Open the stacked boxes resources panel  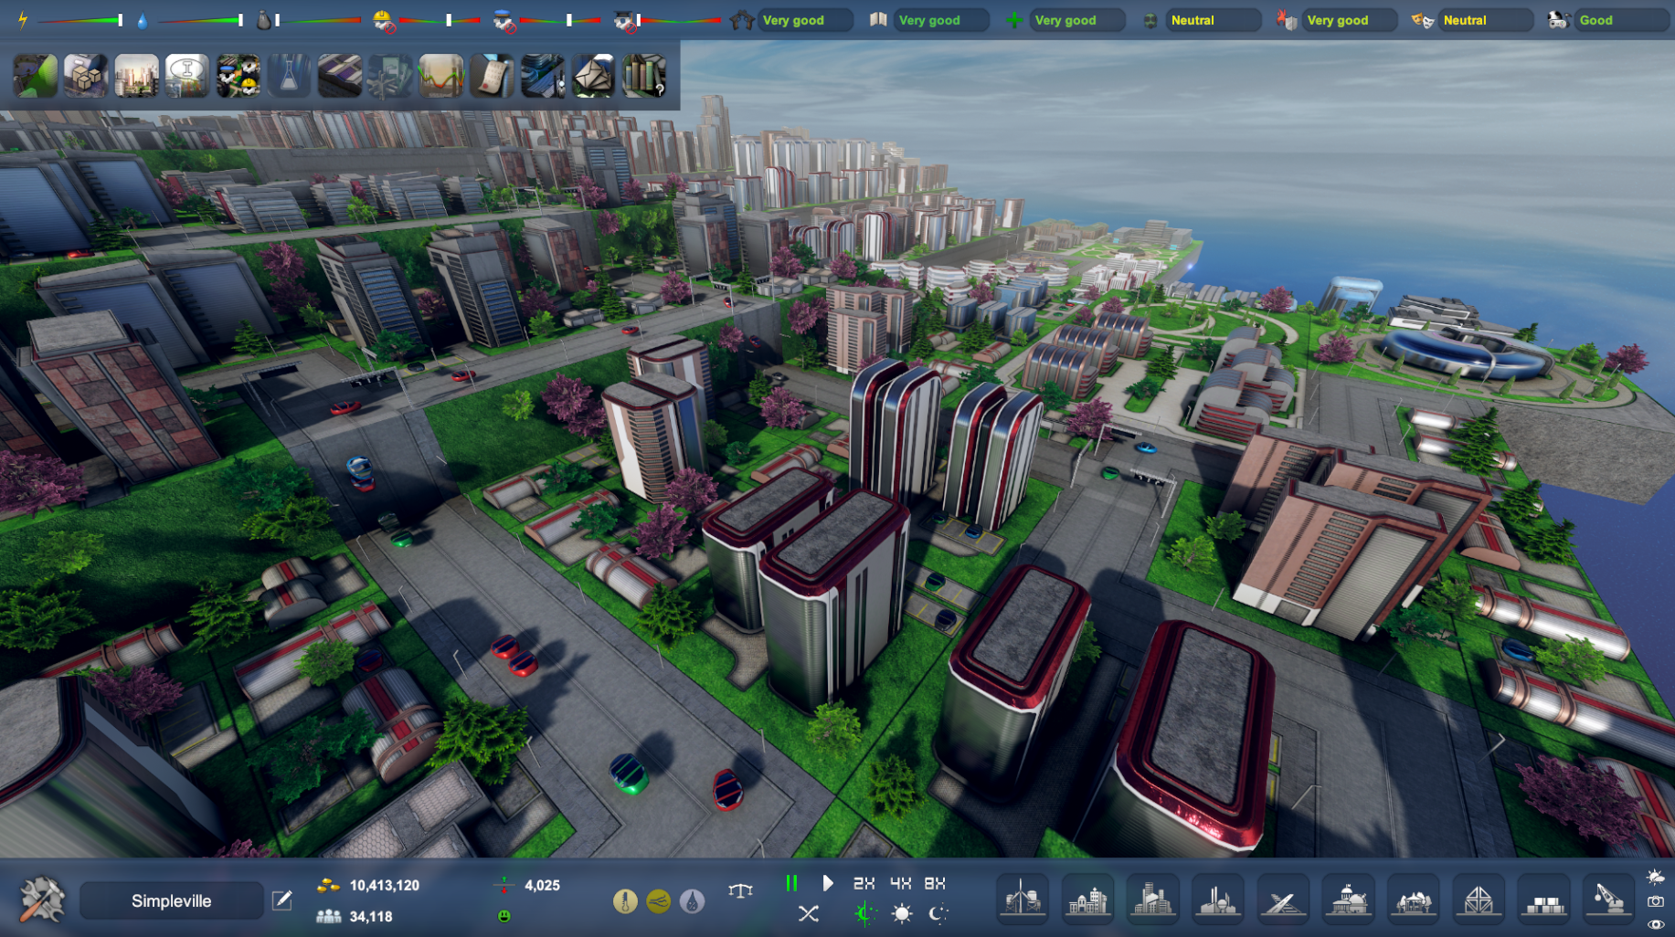[x=86, y=75]
